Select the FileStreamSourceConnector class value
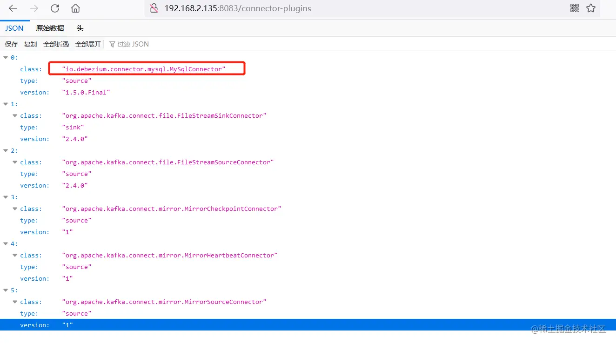Image resolution: width=616 pixels, height=344 pixels. coord(168,162)
